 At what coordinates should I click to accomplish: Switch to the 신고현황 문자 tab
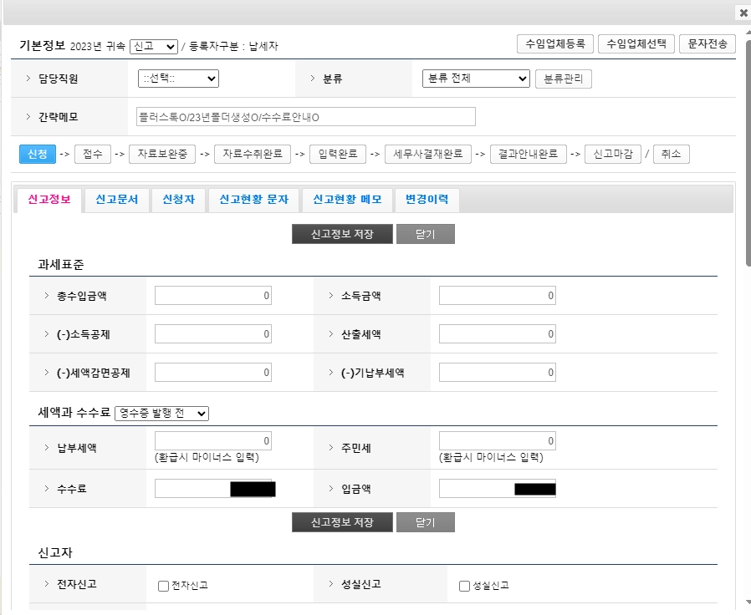tap(253, 200)
